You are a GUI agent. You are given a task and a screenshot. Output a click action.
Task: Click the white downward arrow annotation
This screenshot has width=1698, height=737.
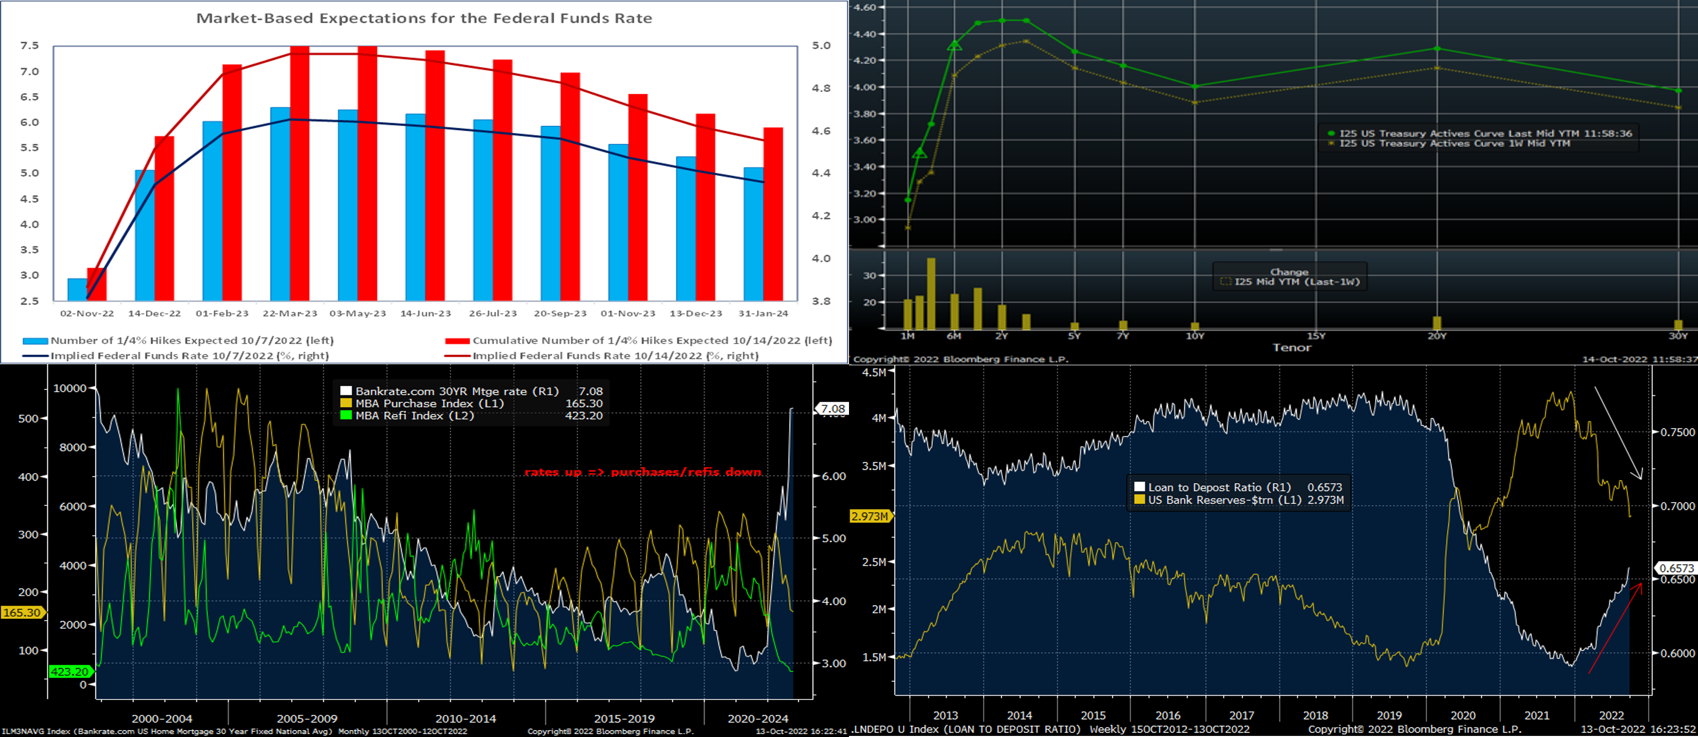point(1618,433)
